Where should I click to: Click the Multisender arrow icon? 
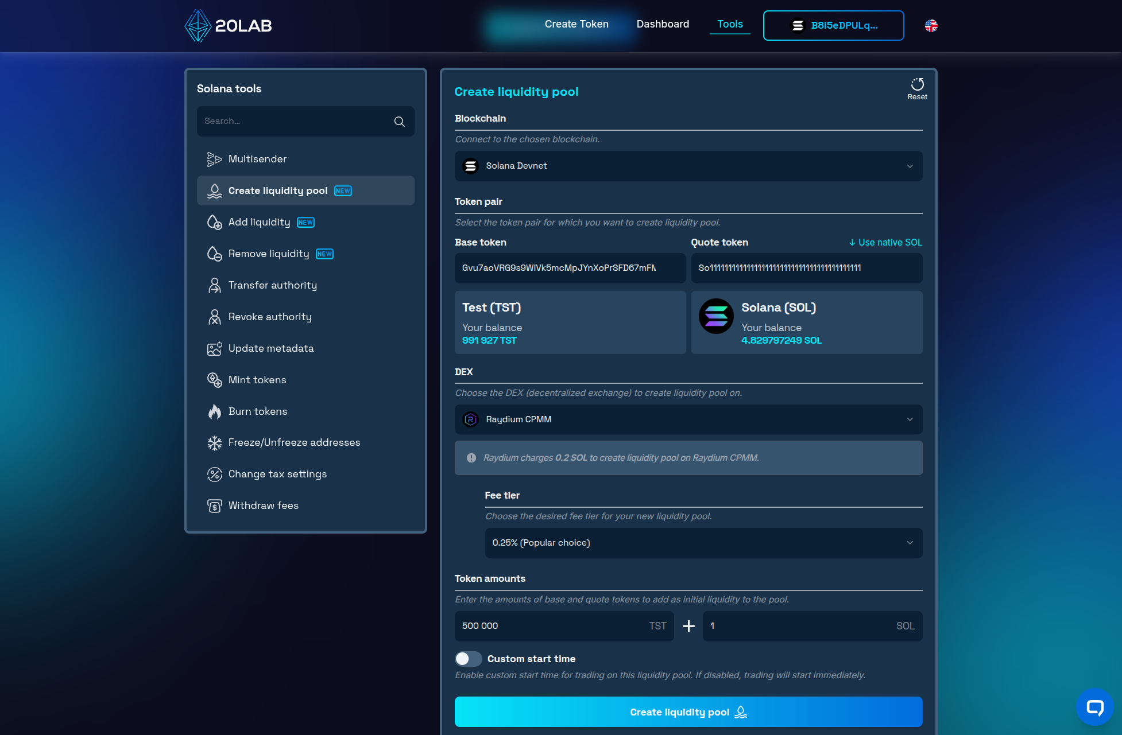click(x=214, y=160)
